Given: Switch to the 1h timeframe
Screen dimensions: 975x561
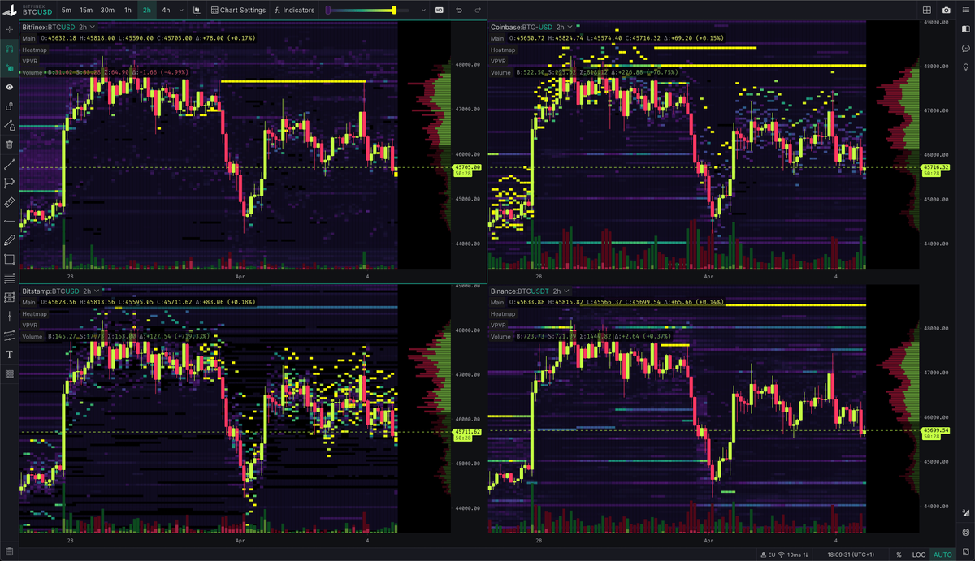Looking at the screenshot, I should (128, 11).
